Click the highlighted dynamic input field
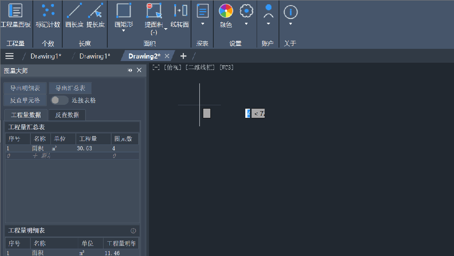This screenshot has height=256, width=454. (247, 113)
